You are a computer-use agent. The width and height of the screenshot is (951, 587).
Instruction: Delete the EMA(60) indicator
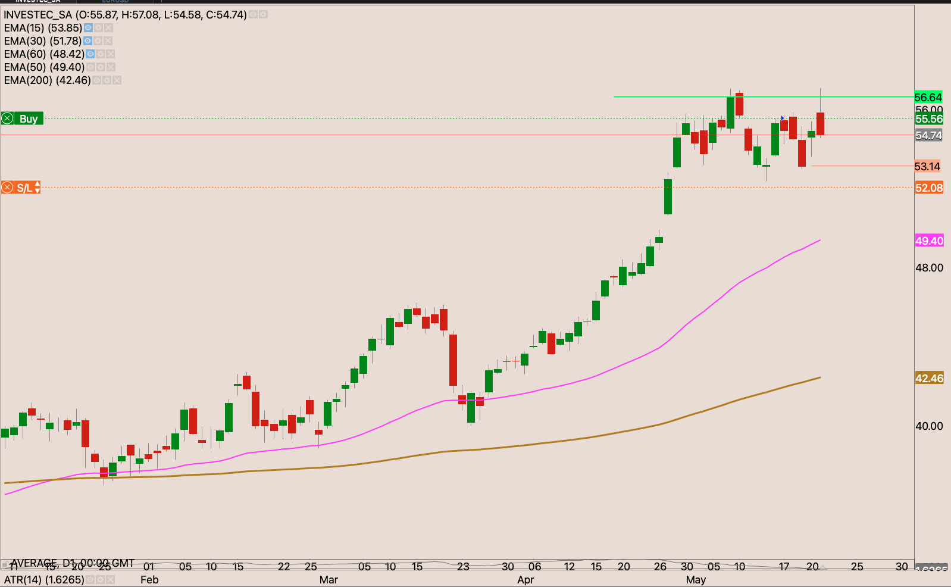click(x=111, y=54)
